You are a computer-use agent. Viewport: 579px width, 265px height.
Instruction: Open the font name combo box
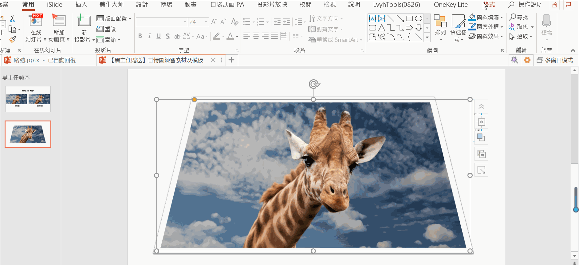pos(162,22)
